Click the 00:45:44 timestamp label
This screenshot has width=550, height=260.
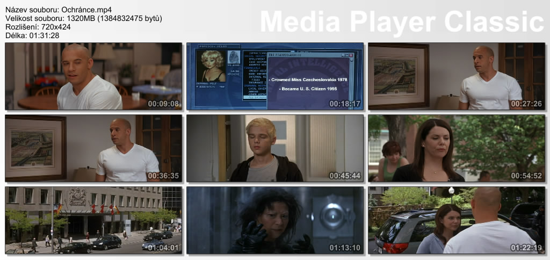click(345, 176)
